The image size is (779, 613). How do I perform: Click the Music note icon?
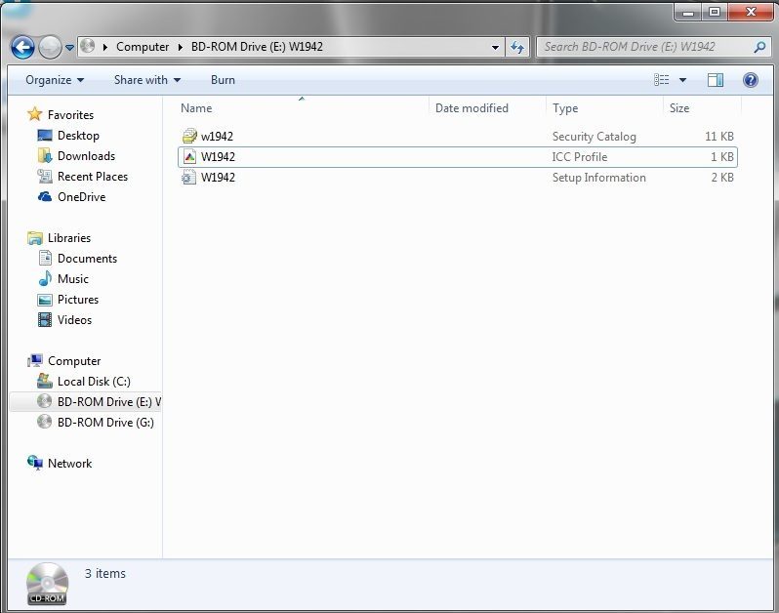pyautogui.click(x=45, y=278)
